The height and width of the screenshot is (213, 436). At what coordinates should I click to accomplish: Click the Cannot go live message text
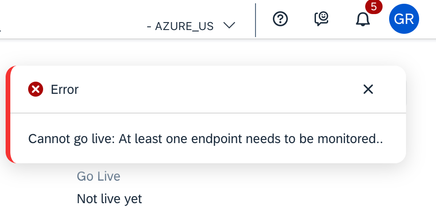click(x=205, y=139)
